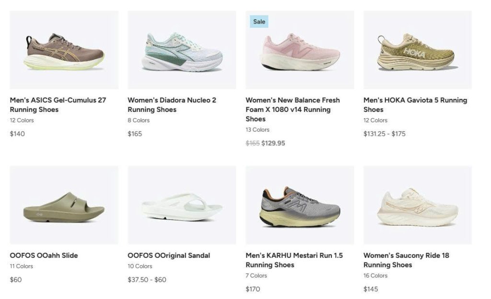Click the pink New Balance shoe image

300,52
